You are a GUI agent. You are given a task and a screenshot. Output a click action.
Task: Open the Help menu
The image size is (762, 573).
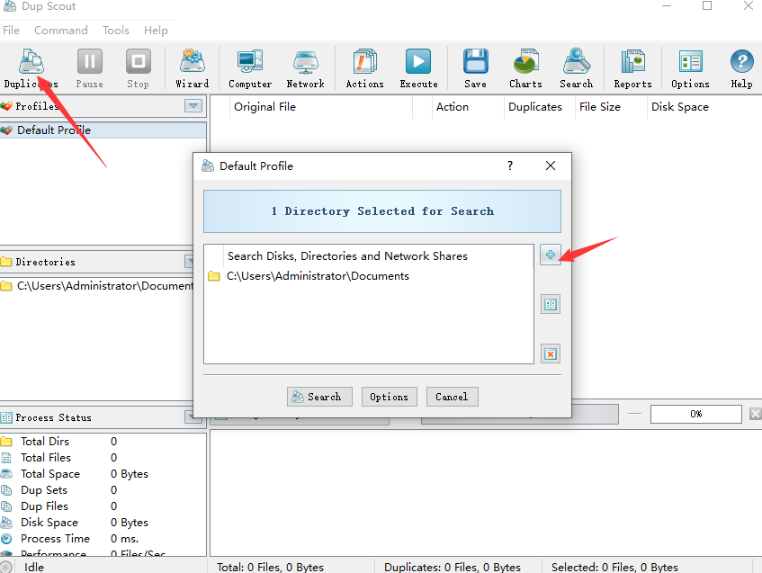tap(156, 30)
